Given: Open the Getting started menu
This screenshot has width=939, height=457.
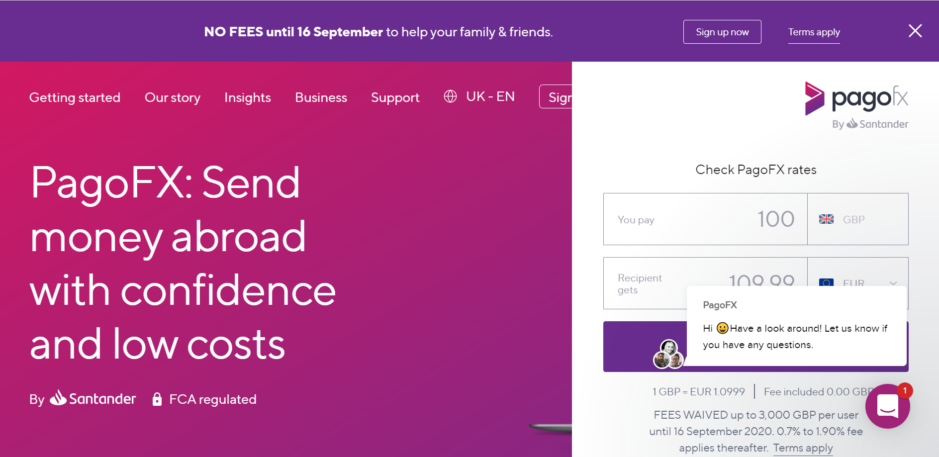Looking at the screenshot, I should (x=75, y=97).
